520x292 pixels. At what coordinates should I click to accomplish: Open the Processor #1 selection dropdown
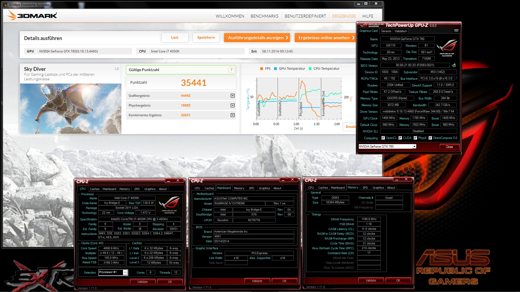[x=125, y=272]
